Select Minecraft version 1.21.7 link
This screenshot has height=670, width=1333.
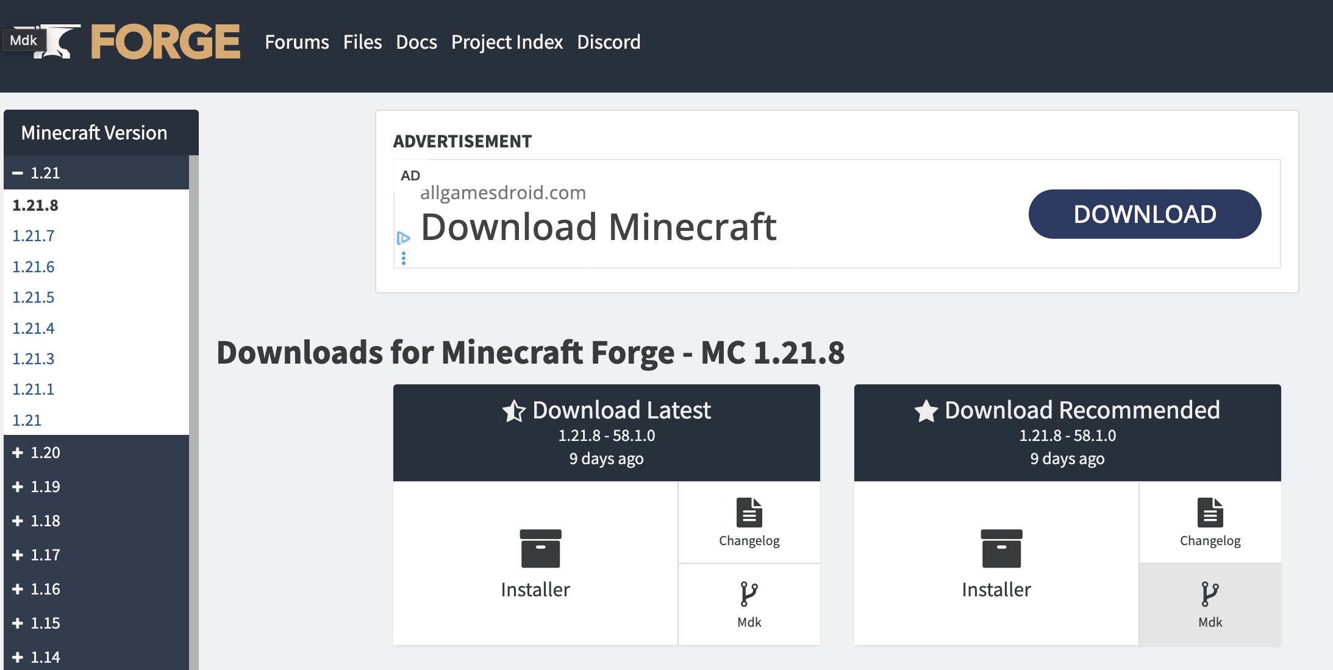pos(34,236)
